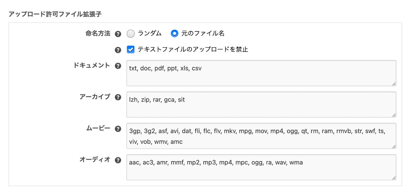Click the ムービー text area resize corner
The image size is (411, 194).
pos(394,147)
